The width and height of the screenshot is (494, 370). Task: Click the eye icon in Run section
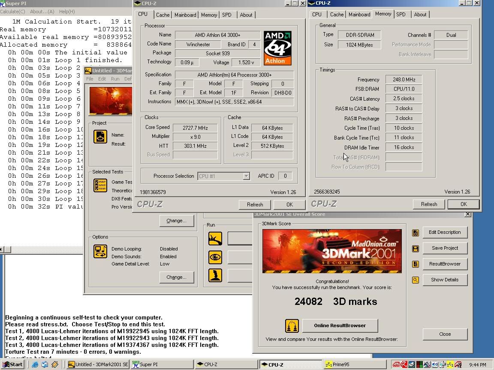215,257
